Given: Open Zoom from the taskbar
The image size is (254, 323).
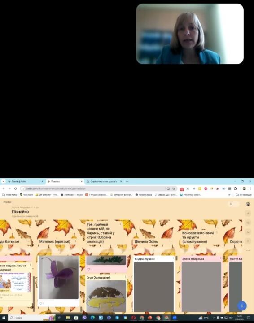Looking at the screenshot, I should tap(175, 318).
